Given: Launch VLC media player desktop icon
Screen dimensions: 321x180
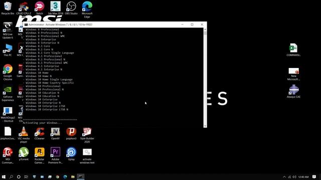Looking at the screenshot, I should click(24, 134).
